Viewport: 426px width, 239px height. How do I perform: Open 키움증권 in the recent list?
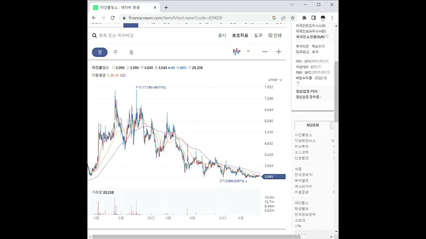click(x=302, y=192)
